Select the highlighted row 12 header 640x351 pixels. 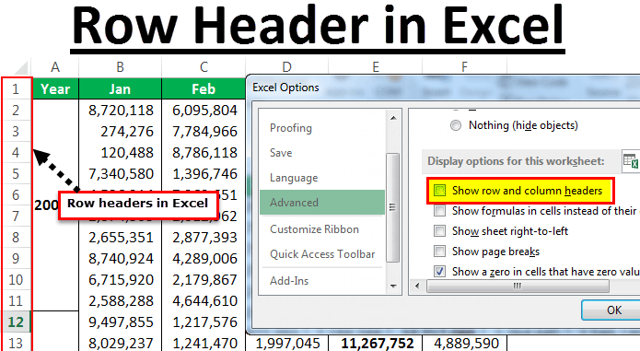[17, 322]
